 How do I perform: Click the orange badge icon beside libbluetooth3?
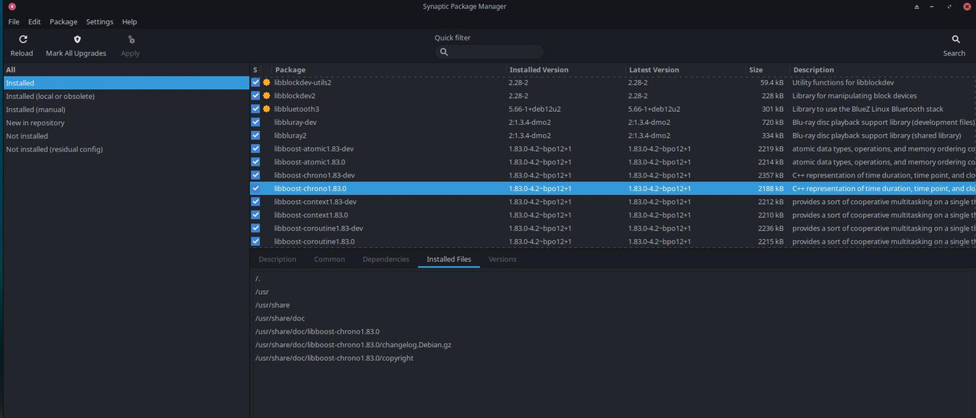point(267,109)
